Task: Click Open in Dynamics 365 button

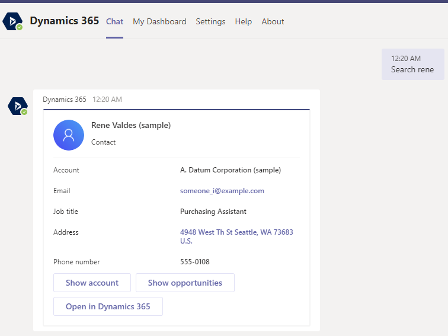Action: point(108,306)
